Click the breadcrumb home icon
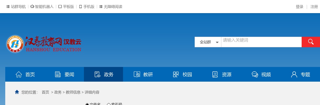Screen dimensions: 320x105 (x=17, y=92)
